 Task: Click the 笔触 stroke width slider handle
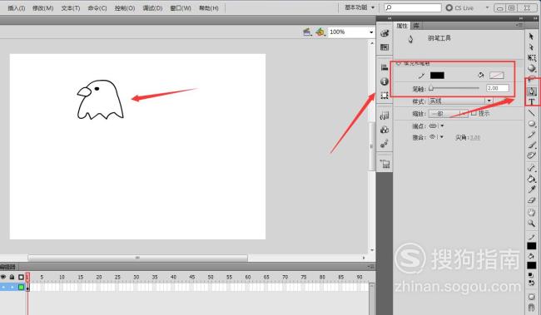[x=431, y=89]
